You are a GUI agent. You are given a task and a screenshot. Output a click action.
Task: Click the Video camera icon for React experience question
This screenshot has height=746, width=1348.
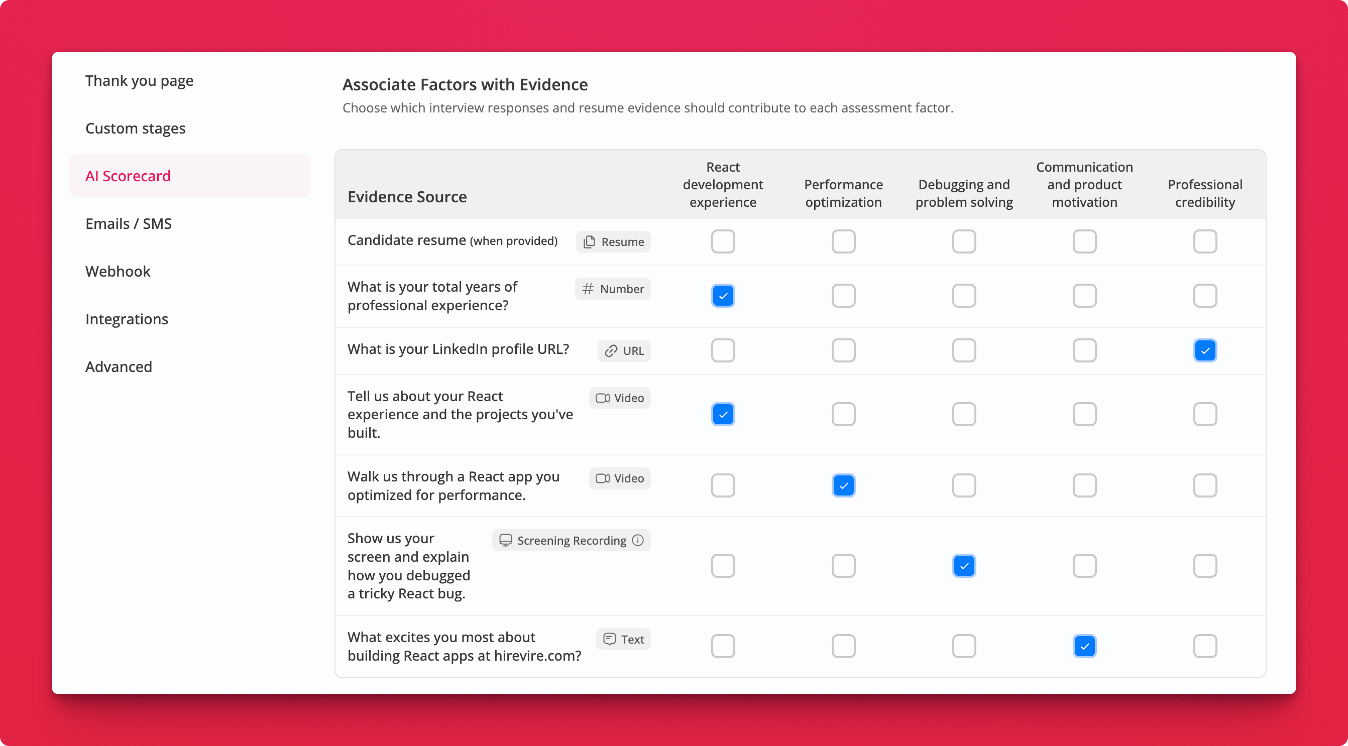602,398
